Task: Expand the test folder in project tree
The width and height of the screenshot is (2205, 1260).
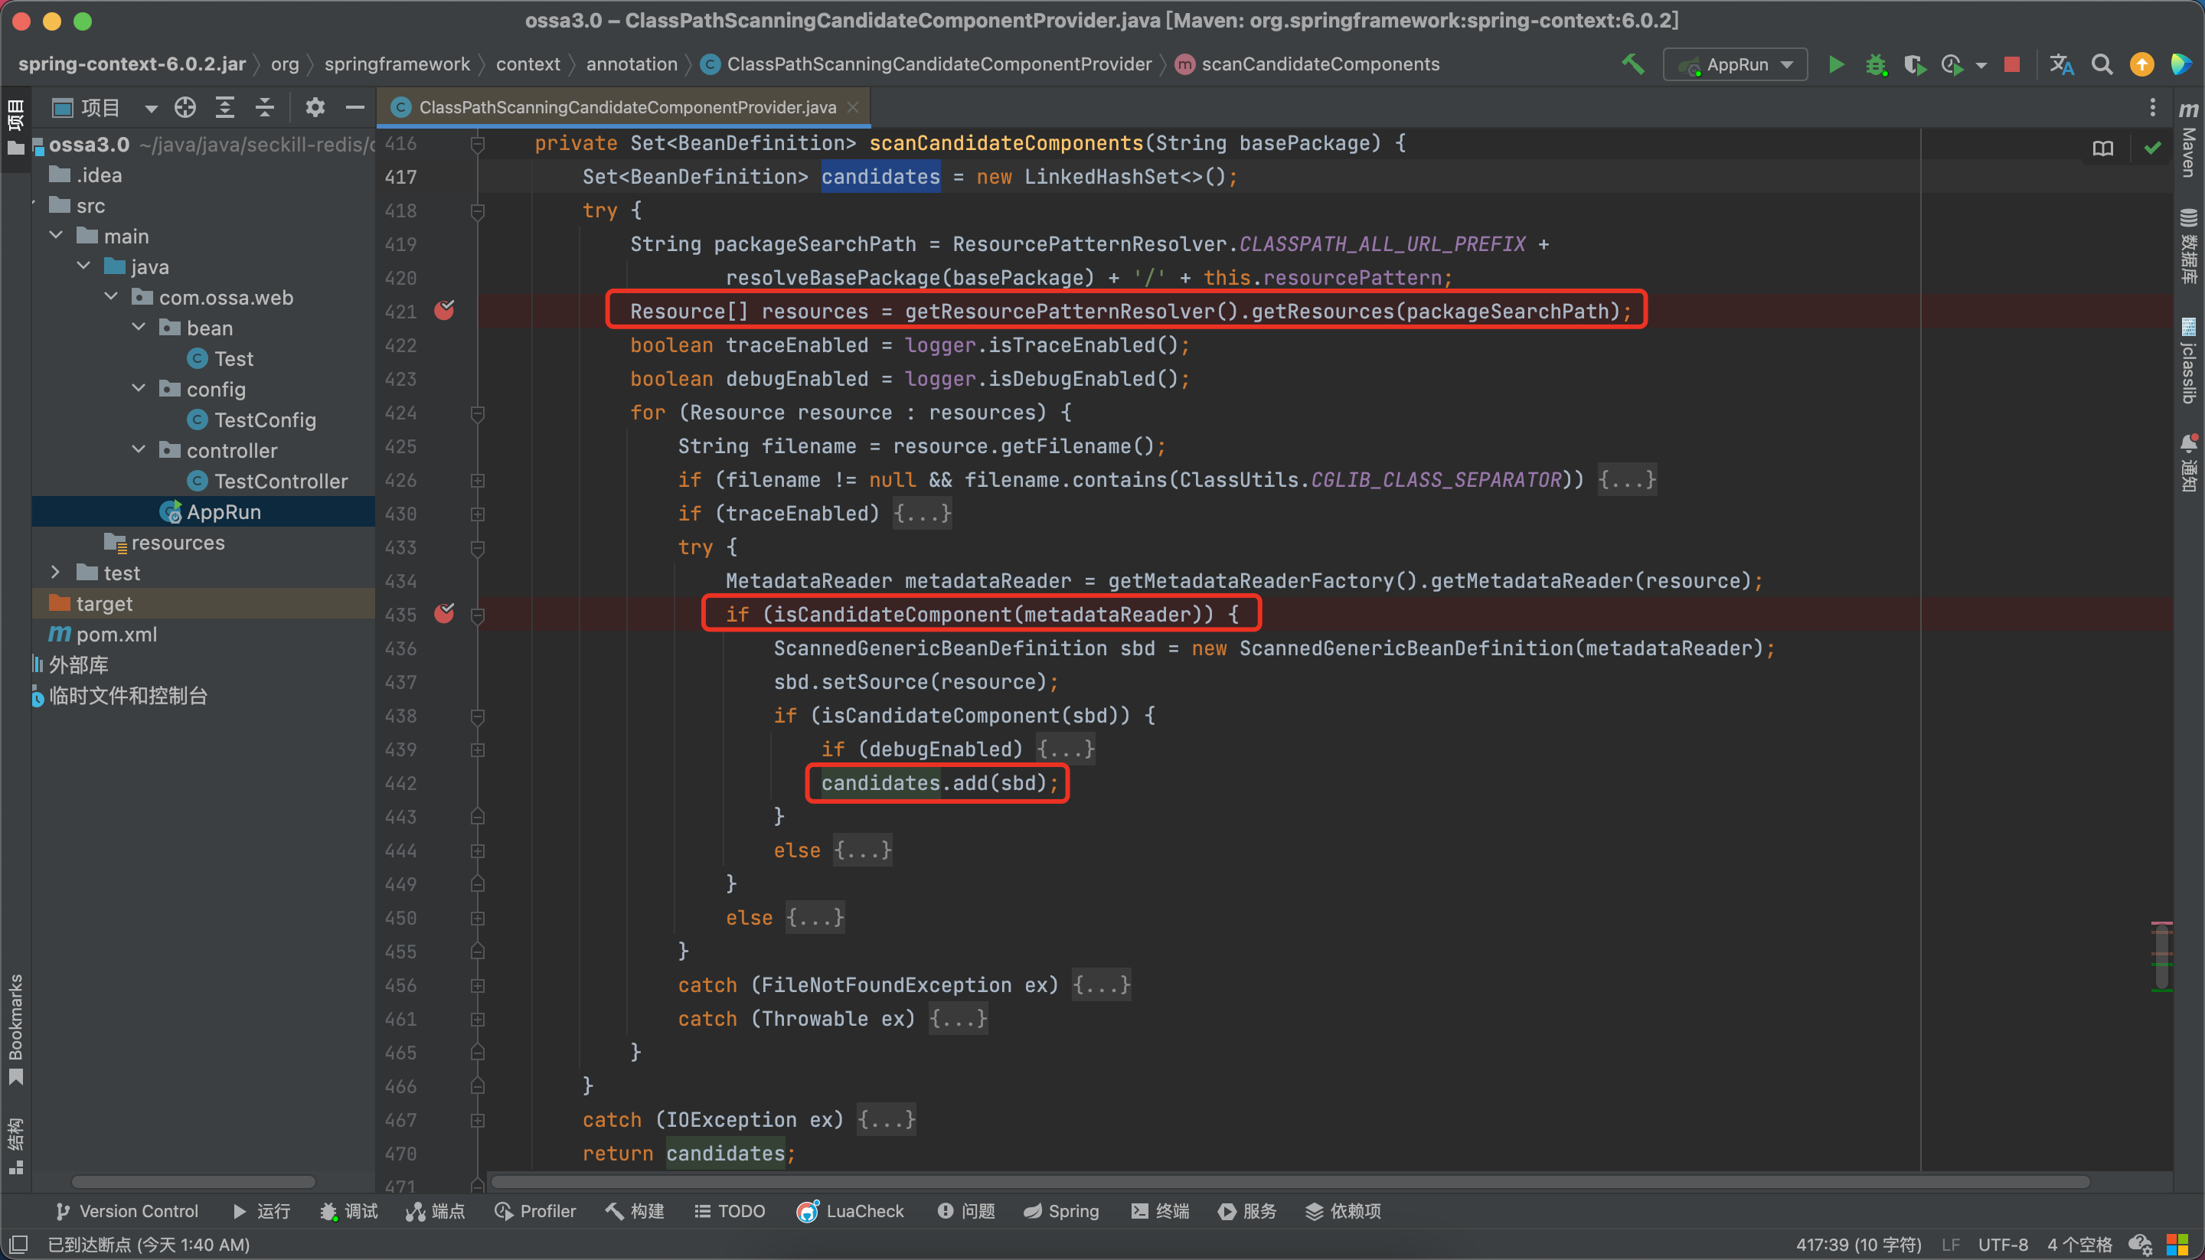Action: 56,573
